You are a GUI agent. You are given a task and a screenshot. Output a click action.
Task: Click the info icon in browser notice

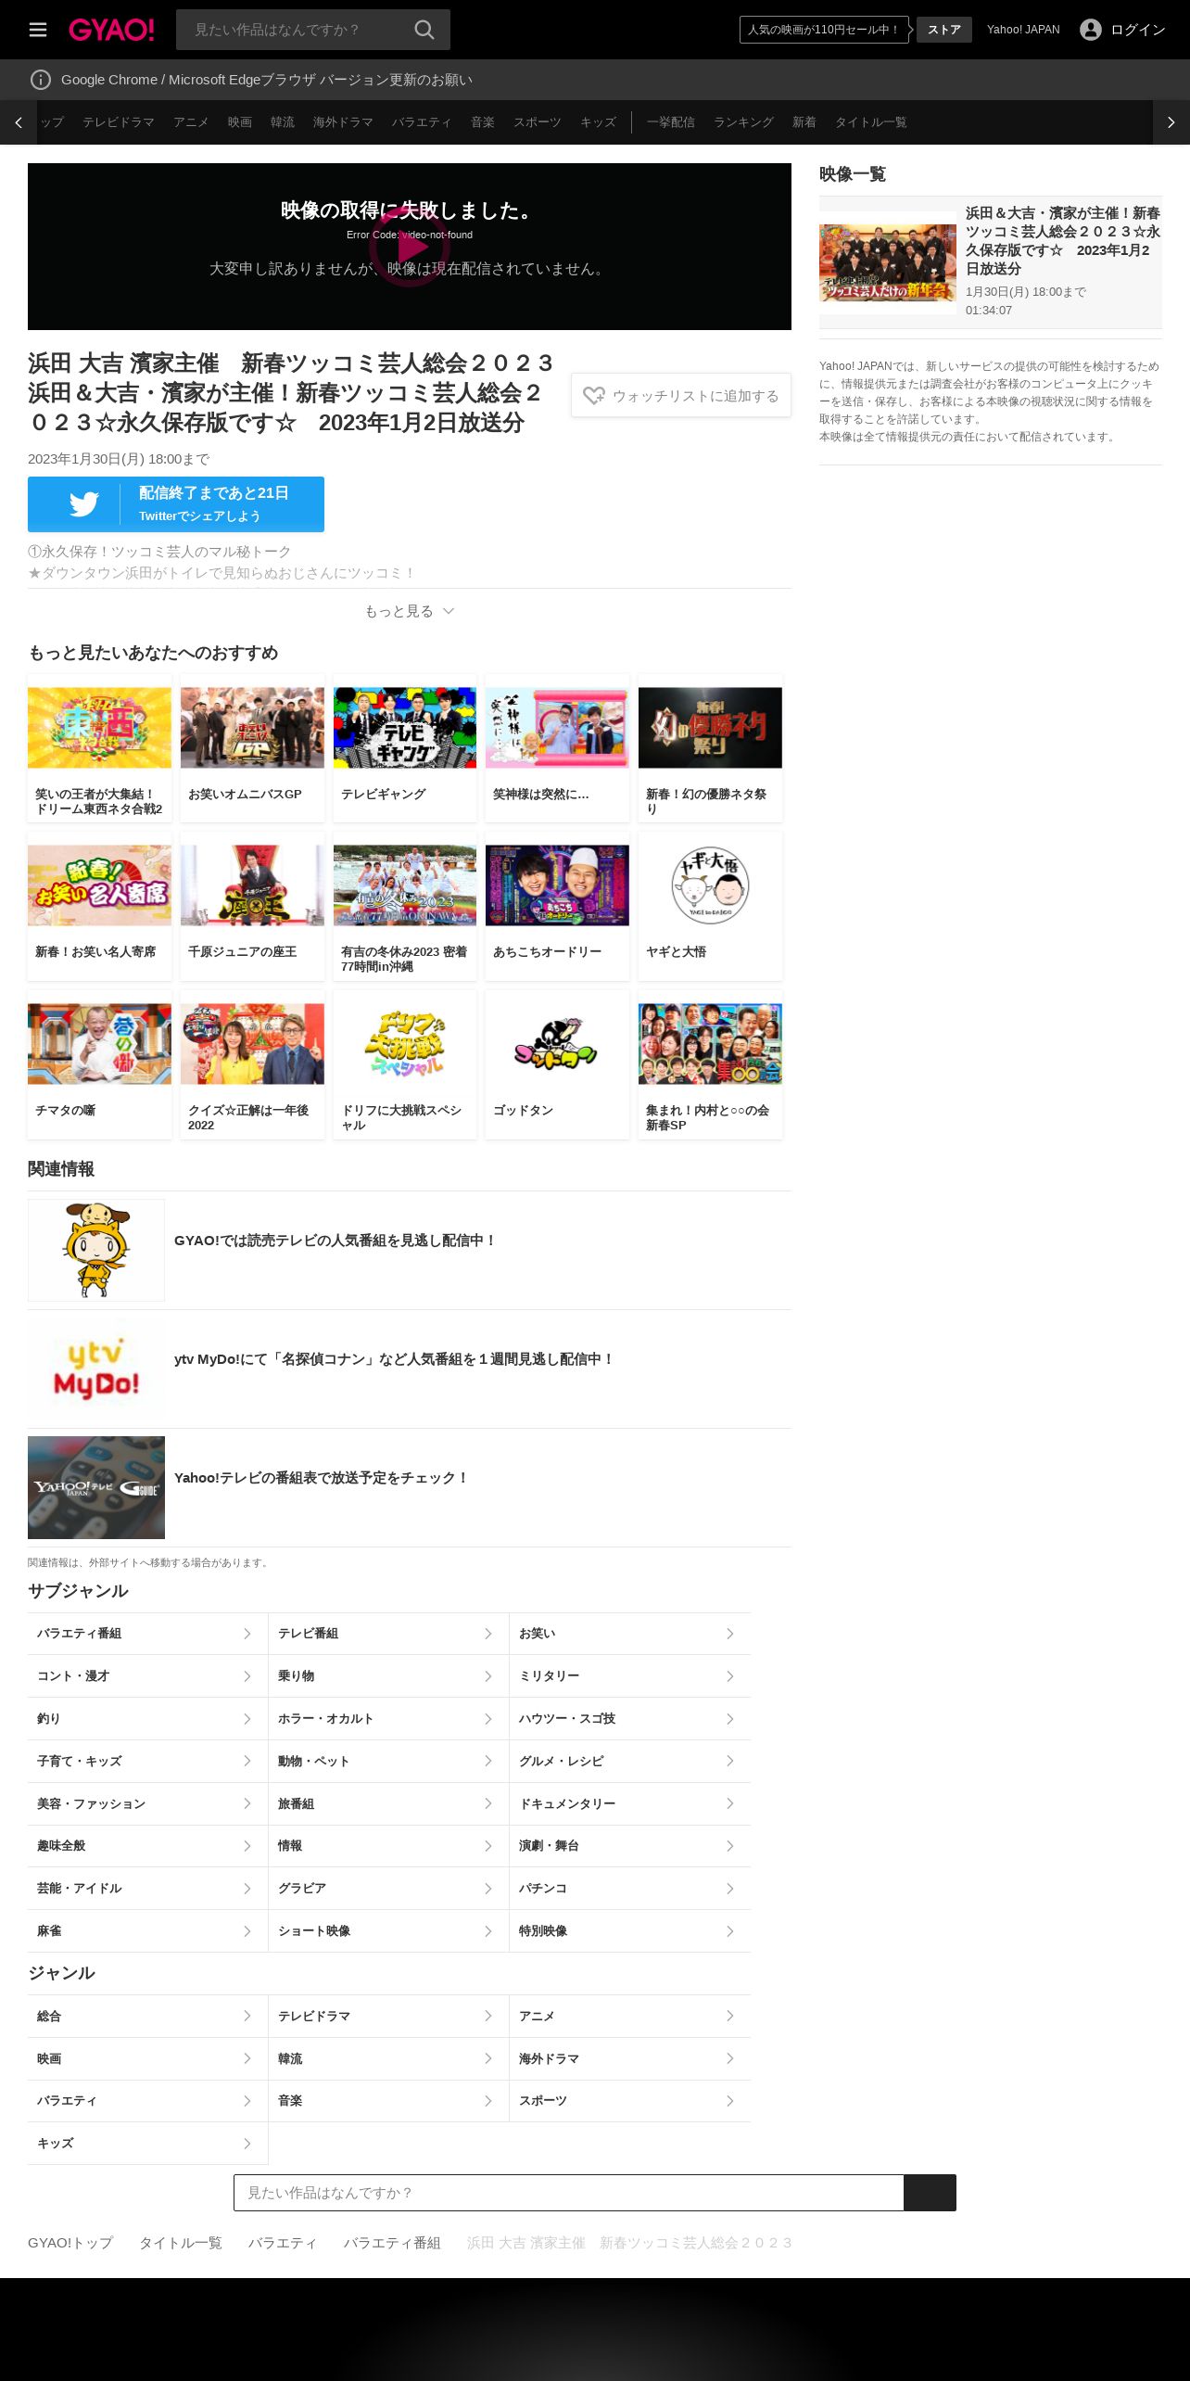click(41, 80)
